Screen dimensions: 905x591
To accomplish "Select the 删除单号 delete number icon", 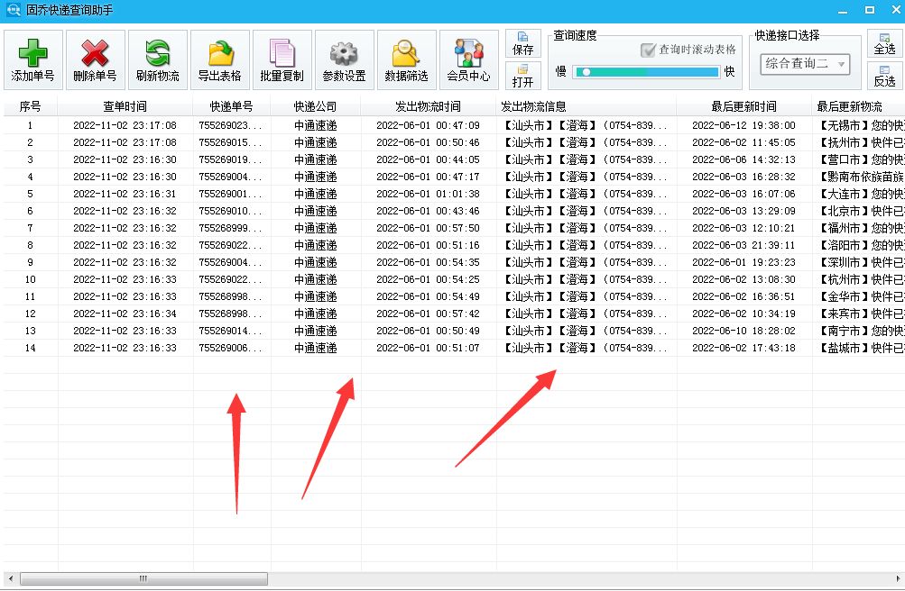I will [x=94, y=58].
